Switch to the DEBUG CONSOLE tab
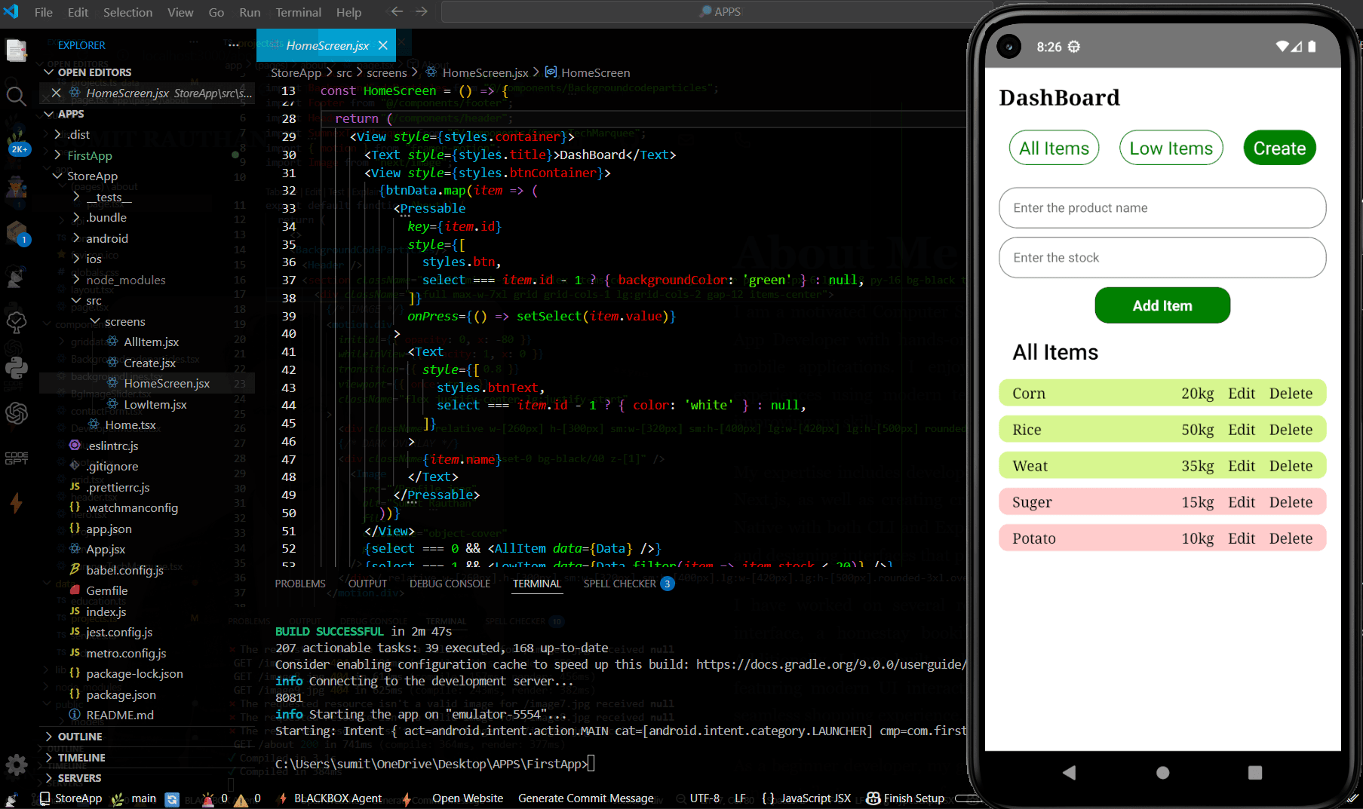The width and height of the screenshot is (1363, 809). coord(450,583)
